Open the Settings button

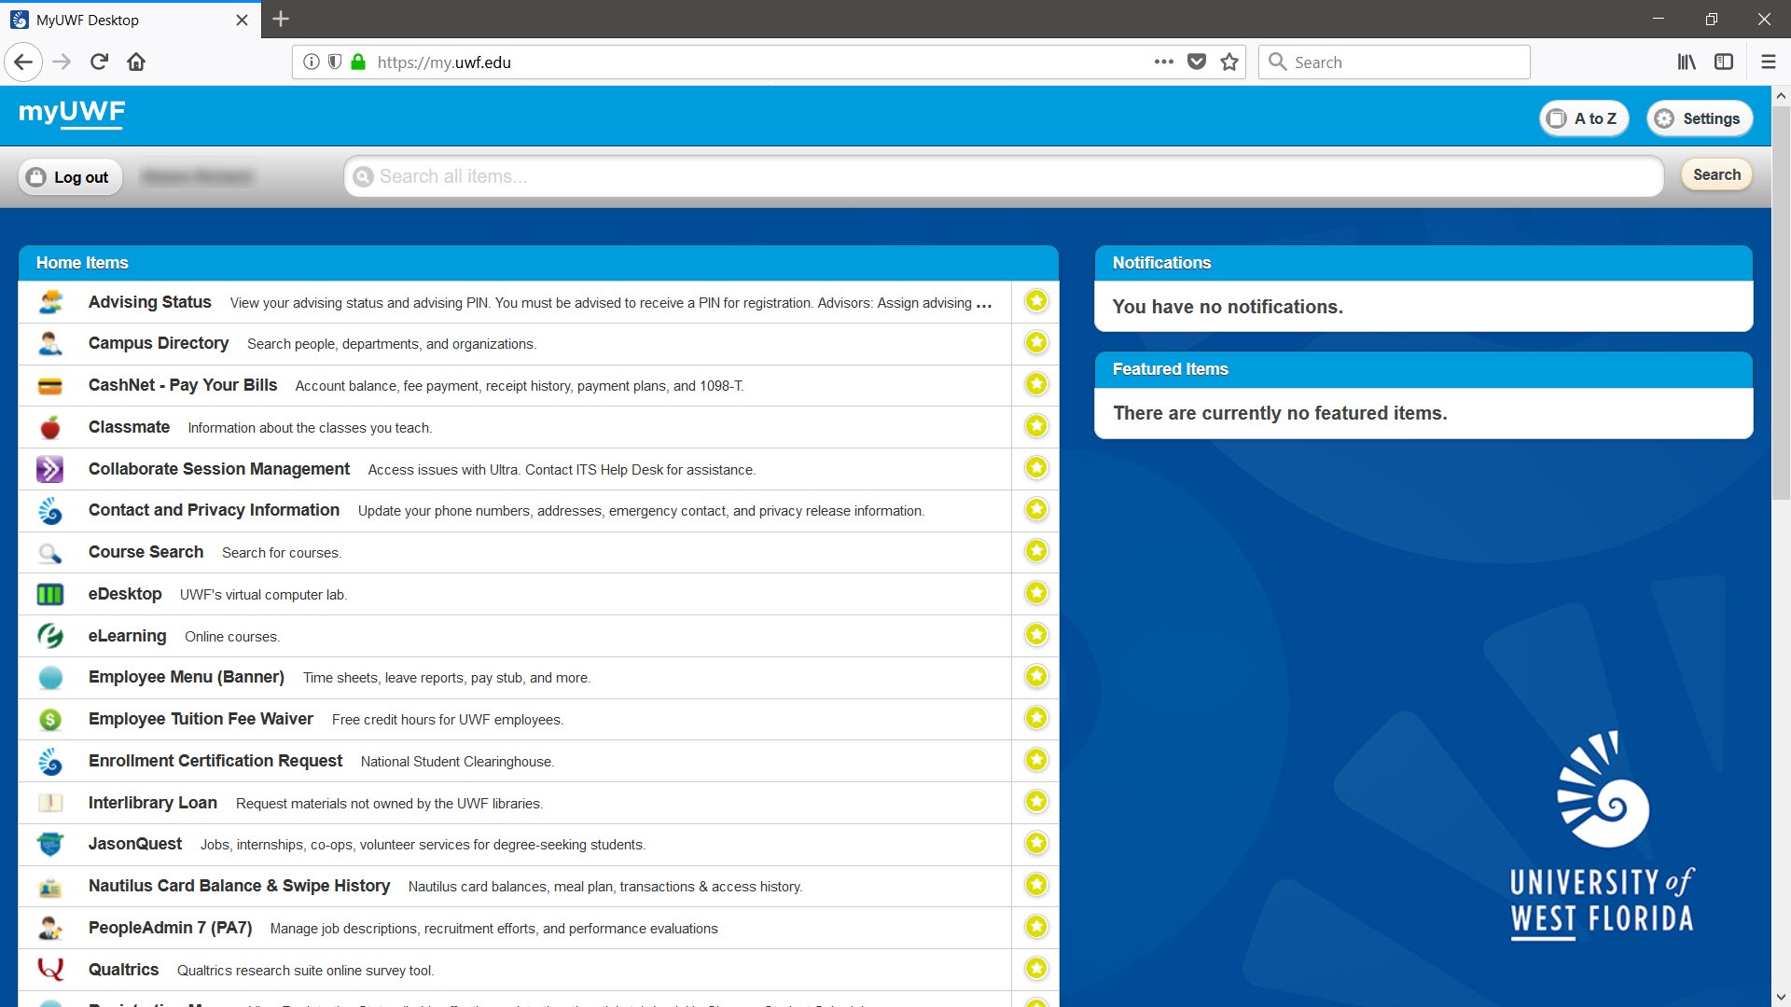1700,118
